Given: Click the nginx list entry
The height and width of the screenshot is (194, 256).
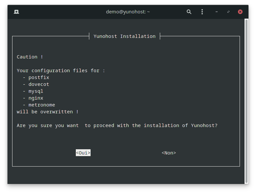Looking at the screenshot, I should 36,98.
